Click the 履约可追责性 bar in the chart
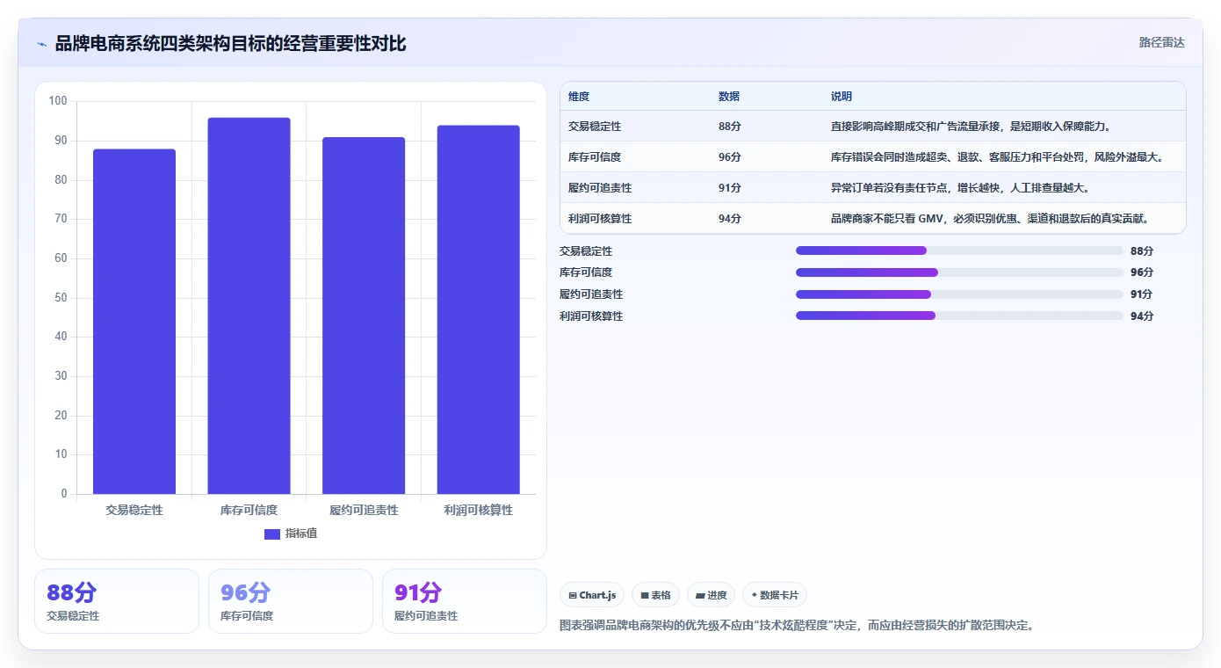 tap(364, 316)
